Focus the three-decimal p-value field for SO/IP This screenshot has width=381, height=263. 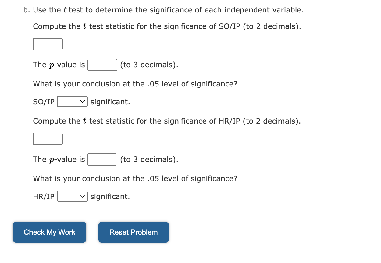(102, 65)
